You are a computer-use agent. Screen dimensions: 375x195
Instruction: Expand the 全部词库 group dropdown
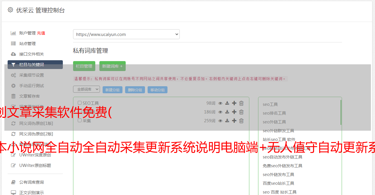click(87, 89)
